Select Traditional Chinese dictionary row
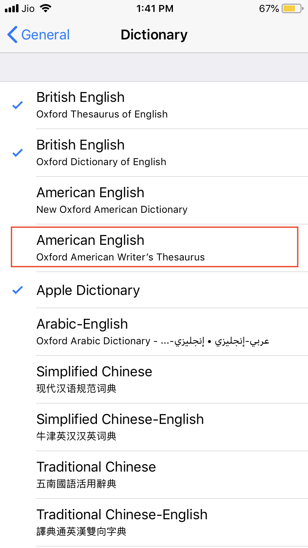Viewport: 308px width, 548px height. 154,475
